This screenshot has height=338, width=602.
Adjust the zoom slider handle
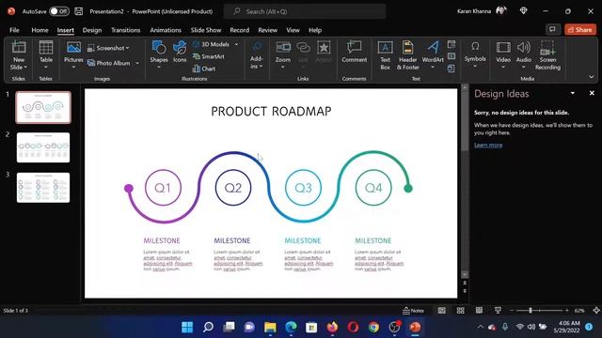tap(531, 311)
